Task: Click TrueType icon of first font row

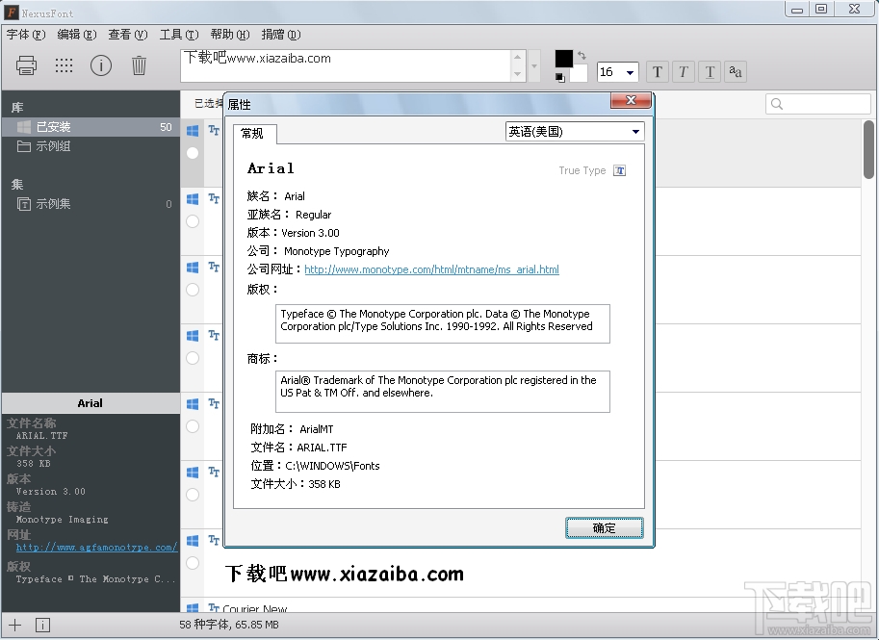Action: [x=214, y=130]
